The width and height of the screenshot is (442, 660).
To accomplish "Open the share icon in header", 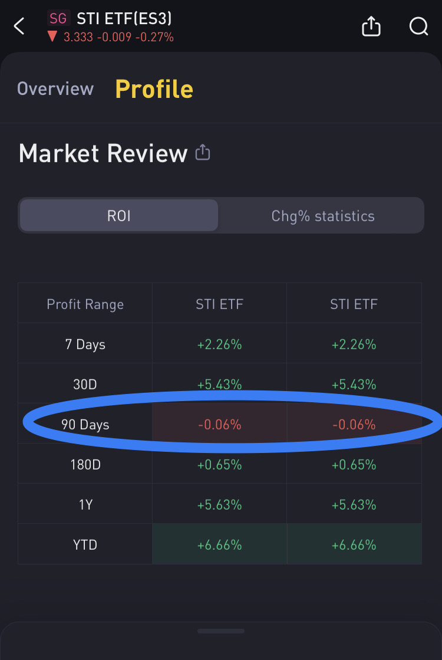I will pos(371,26).
